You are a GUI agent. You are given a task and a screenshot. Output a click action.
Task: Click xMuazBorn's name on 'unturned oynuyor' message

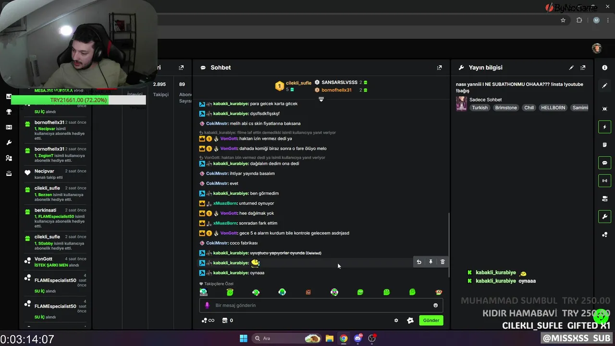225,203
